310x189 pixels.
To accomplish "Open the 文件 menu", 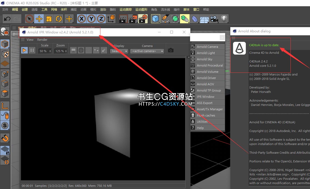I will point(5,10).
